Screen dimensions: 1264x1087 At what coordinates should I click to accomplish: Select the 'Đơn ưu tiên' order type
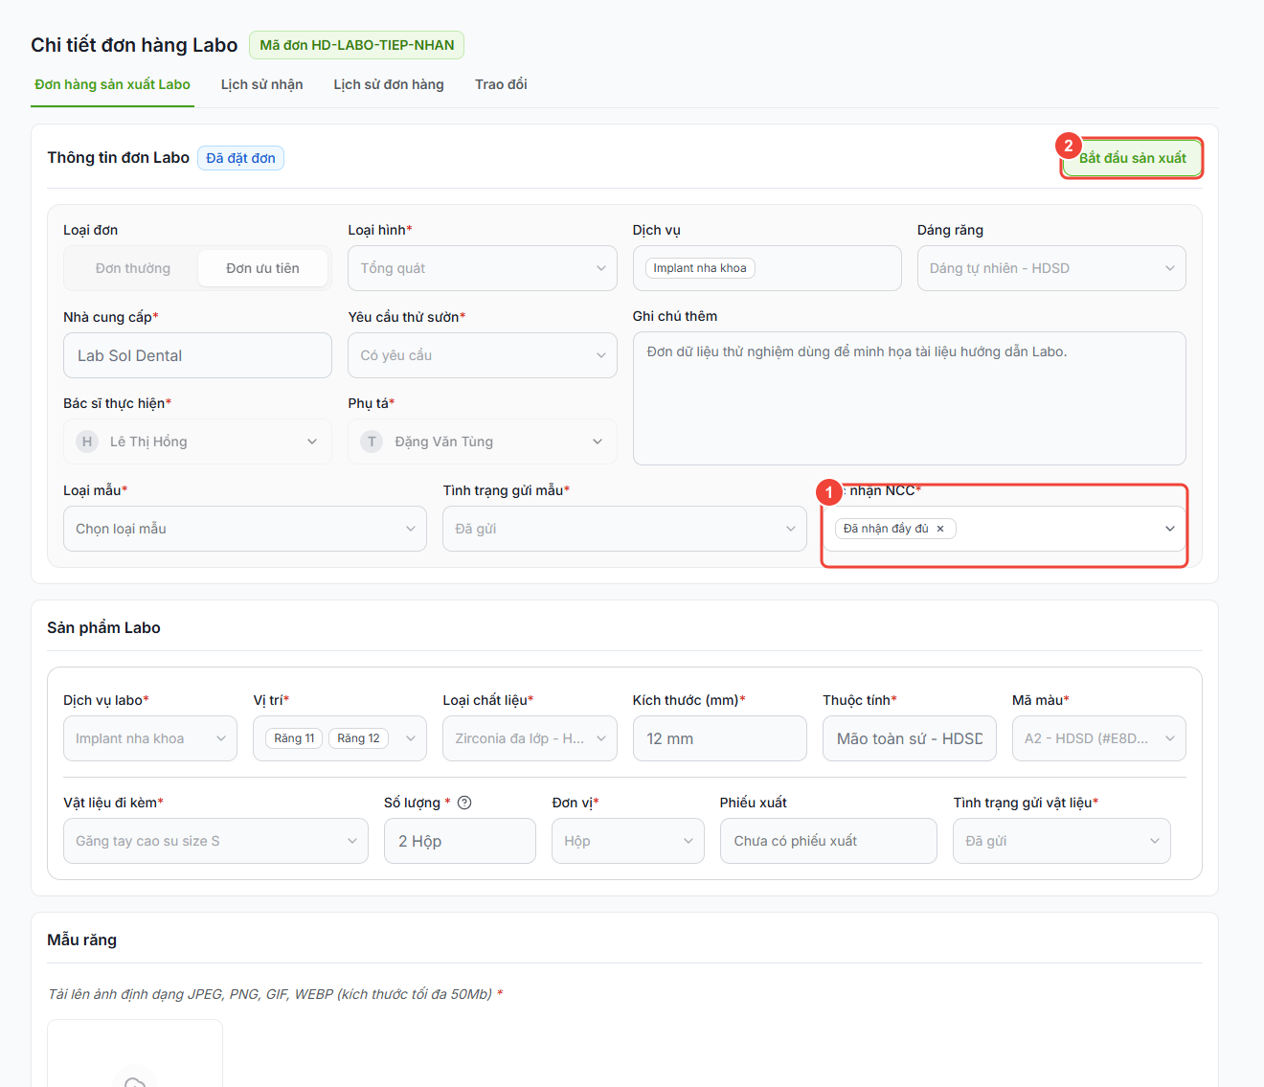262,268
